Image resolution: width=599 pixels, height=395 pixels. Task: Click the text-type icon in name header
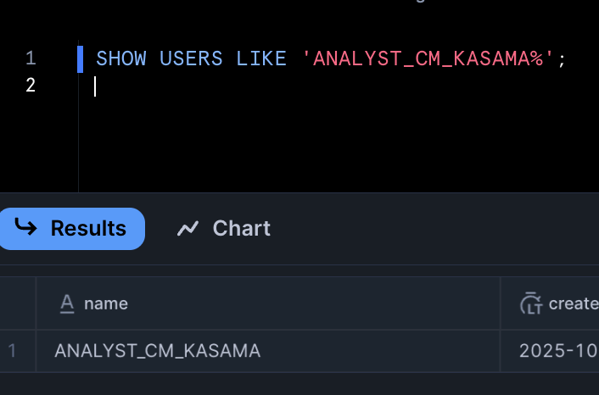pyautogui.click(x=67, y=303)
